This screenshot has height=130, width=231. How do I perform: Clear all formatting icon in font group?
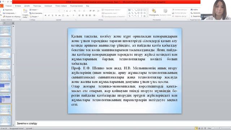pyautogui.click(x=75, y=11)
